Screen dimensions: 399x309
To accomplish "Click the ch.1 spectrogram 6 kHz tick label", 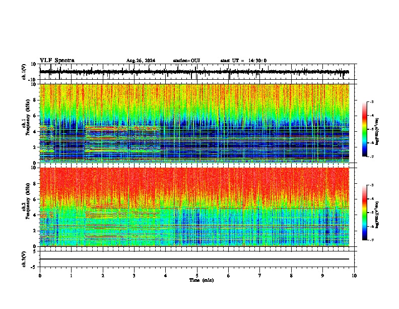I will coord(35,116).
